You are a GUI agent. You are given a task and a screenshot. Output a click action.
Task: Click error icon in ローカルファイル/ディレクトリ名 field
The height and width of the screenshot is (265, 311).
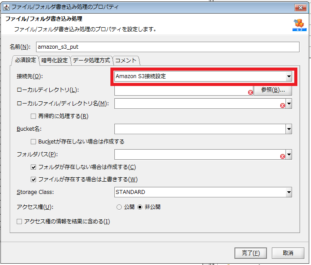[x=282, y=106]
